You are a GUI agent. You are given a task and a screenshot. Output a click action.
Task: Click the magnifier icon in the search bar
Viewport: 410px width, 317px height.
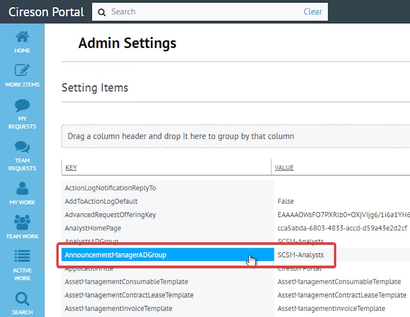click(102, 12)
